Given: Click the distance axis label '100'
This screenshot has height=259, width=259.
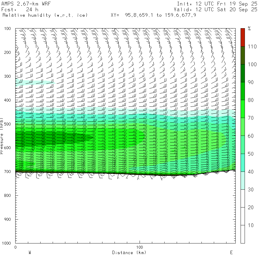Looking at the screenshot, I should tap(140, 247).
